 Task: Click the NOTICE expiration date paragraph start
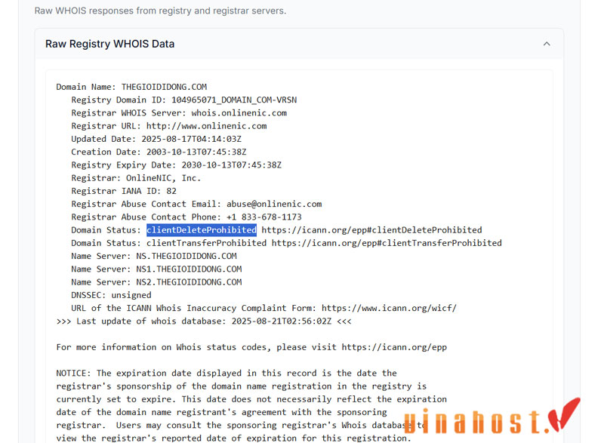(x=226, y=374)
